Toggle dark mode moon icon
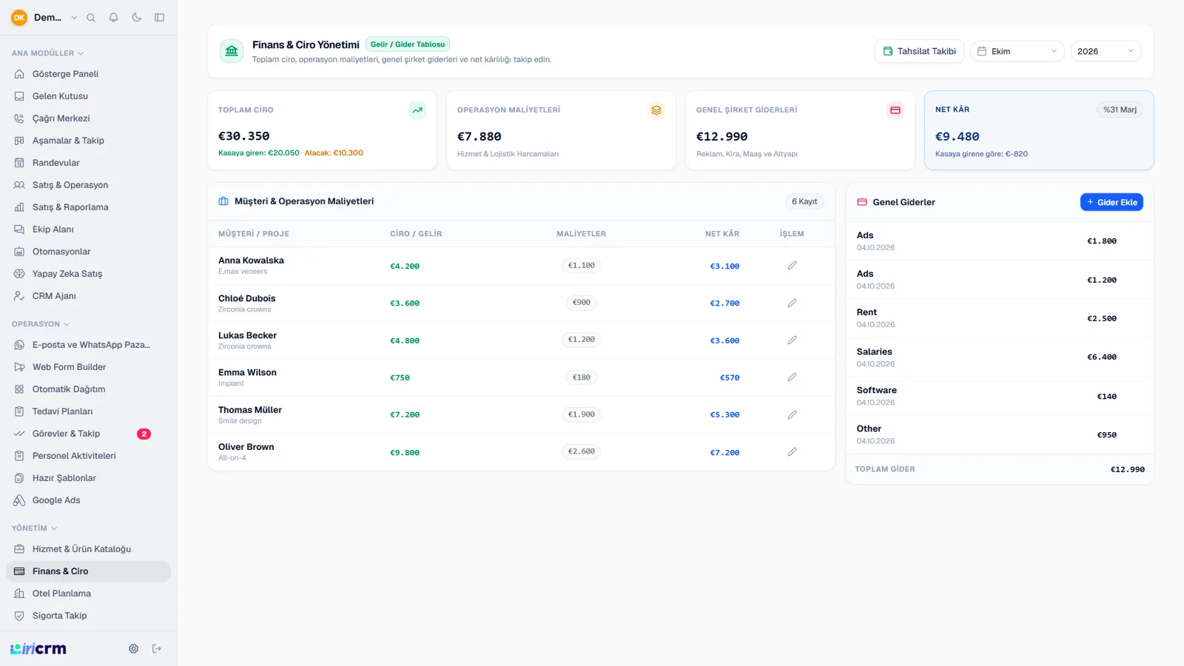The height and width of the screenshot is (666, 1184). (x=137, y=18)
